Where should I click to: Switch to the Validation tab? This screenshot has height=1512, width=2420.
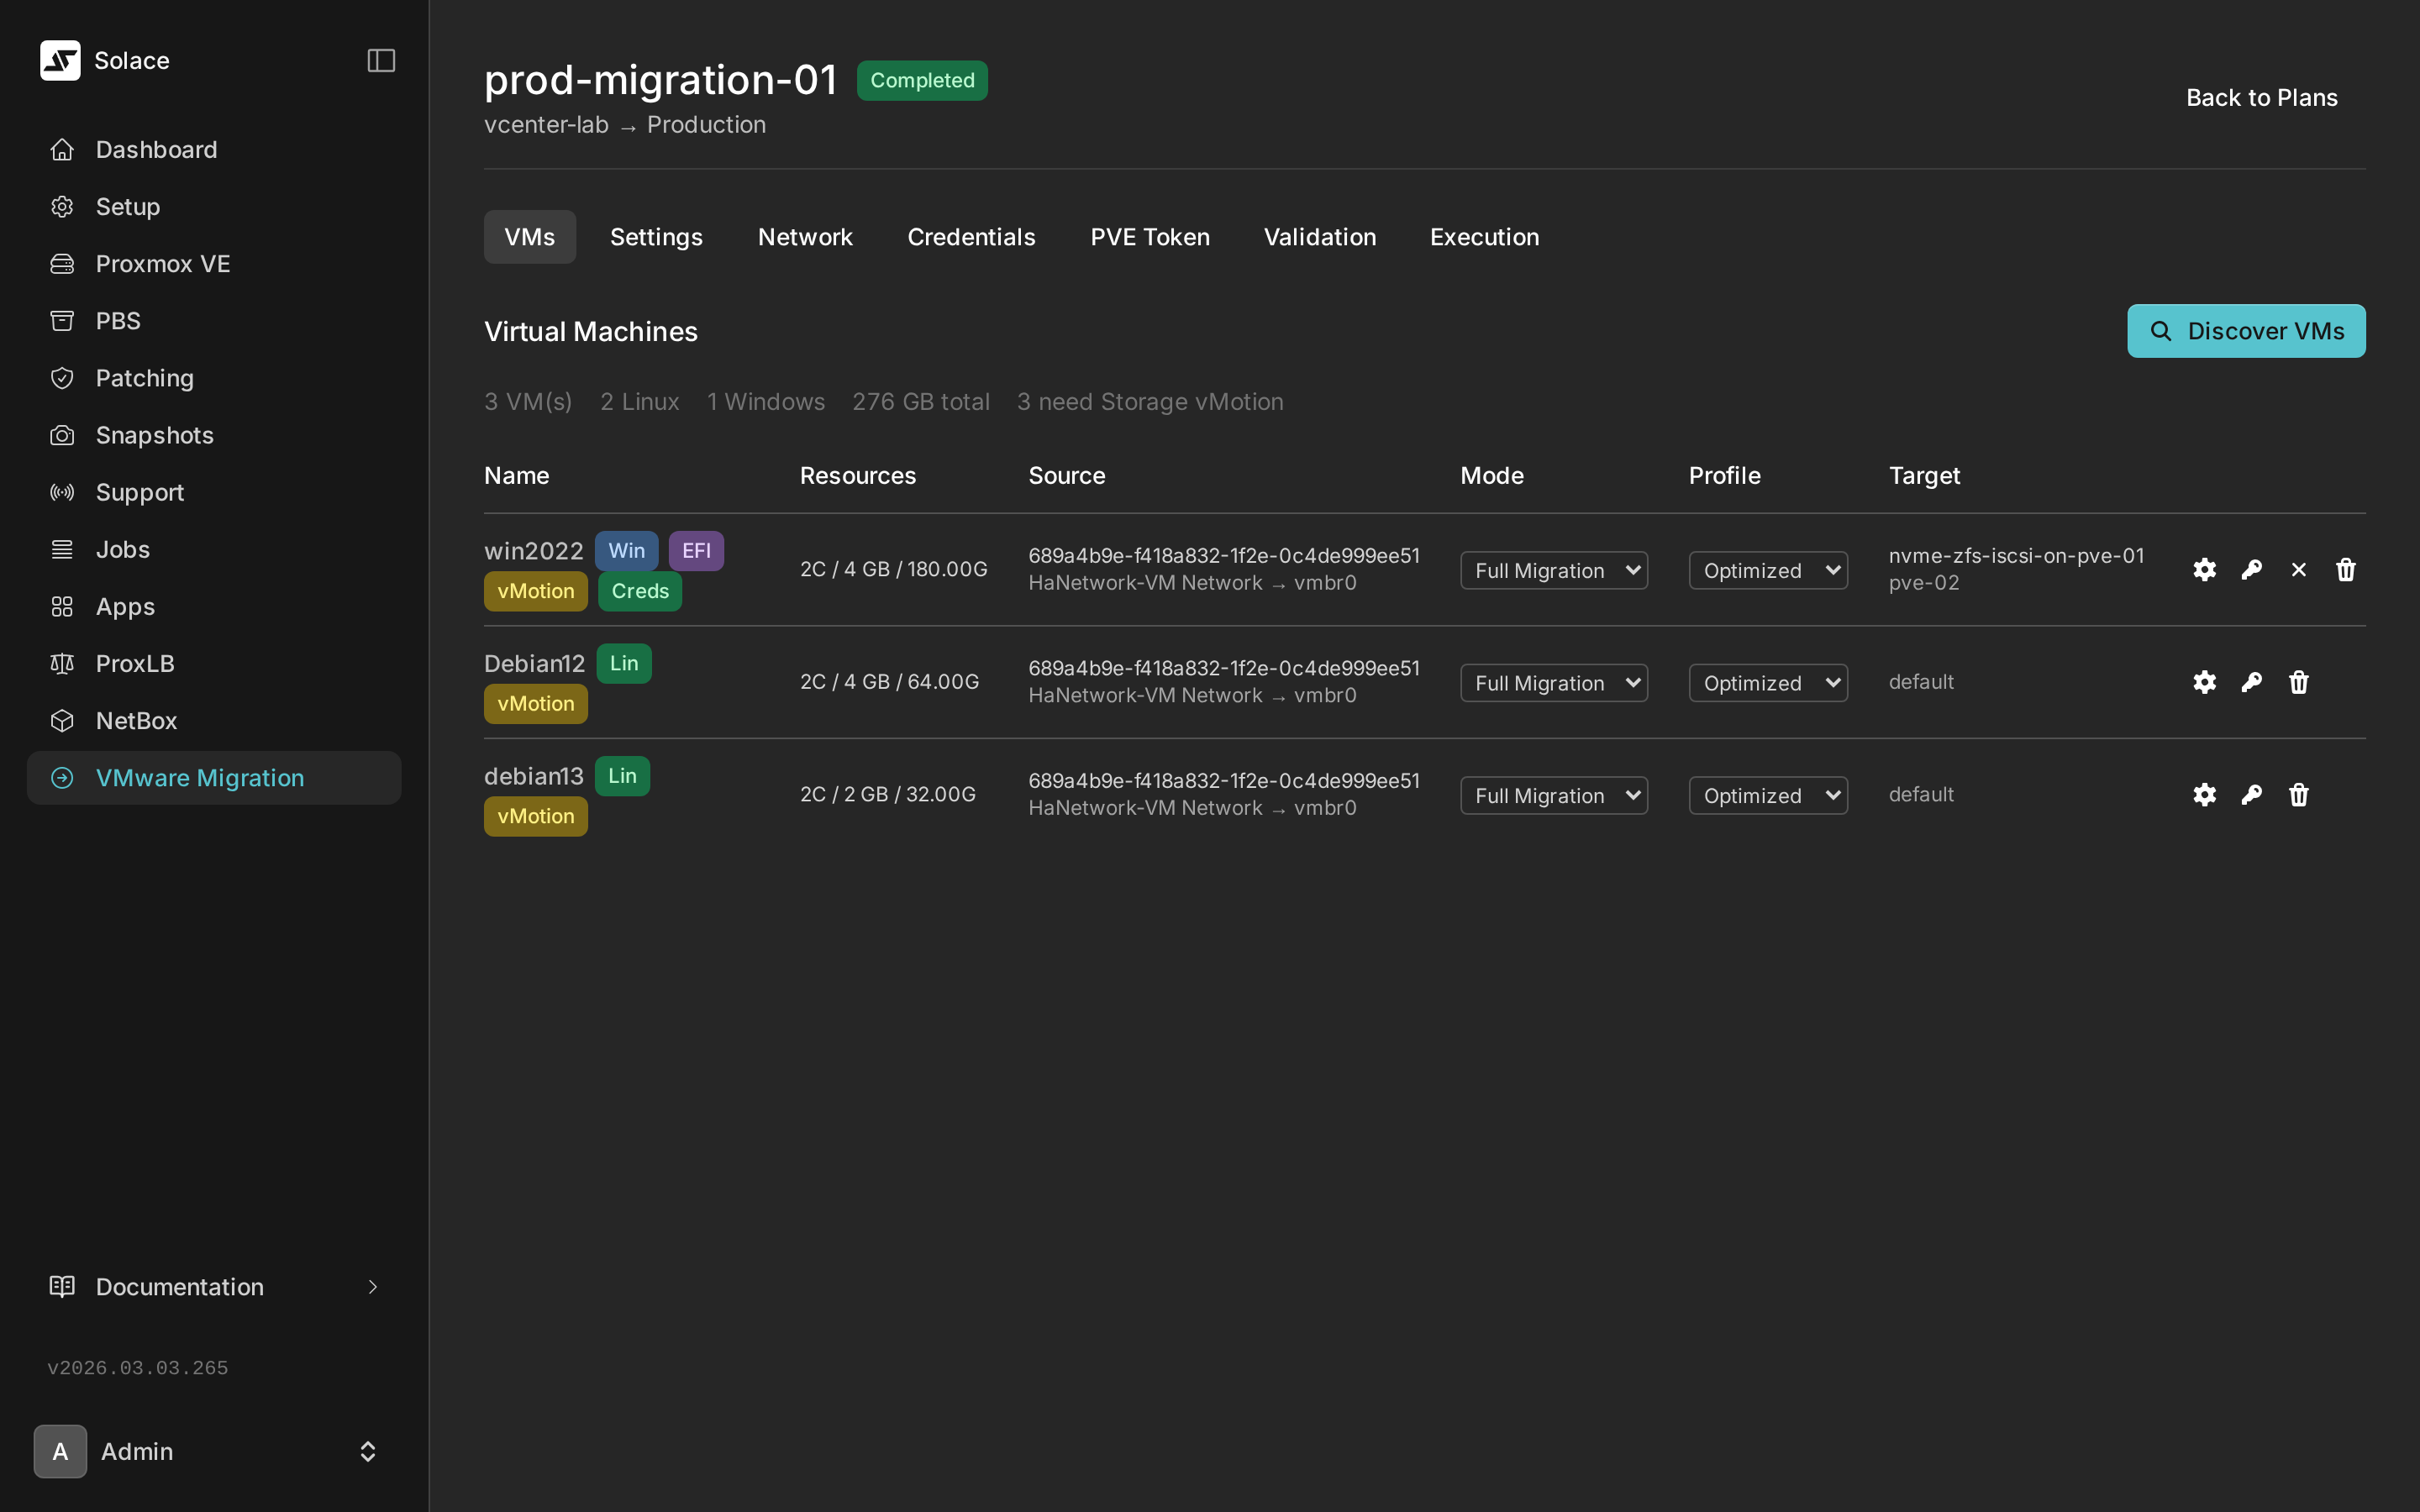[1320, 236]
